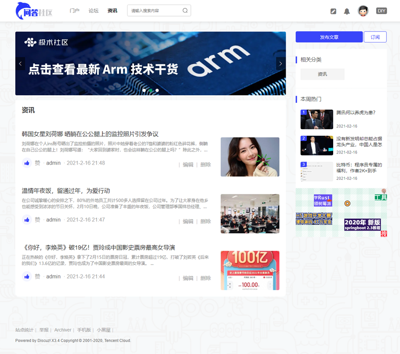Open Archiver footer link
The height and width of the screenshot is (354, 400).
click(x=63, y=330)
